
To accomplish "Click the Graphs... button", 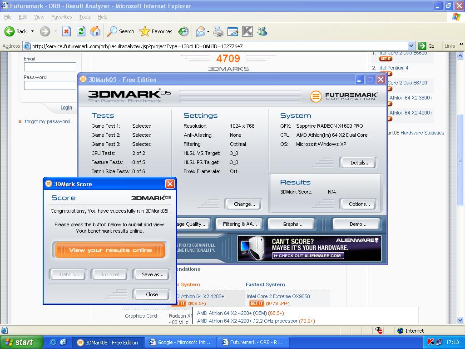I will pyautogui.click(x=292, y=224).
